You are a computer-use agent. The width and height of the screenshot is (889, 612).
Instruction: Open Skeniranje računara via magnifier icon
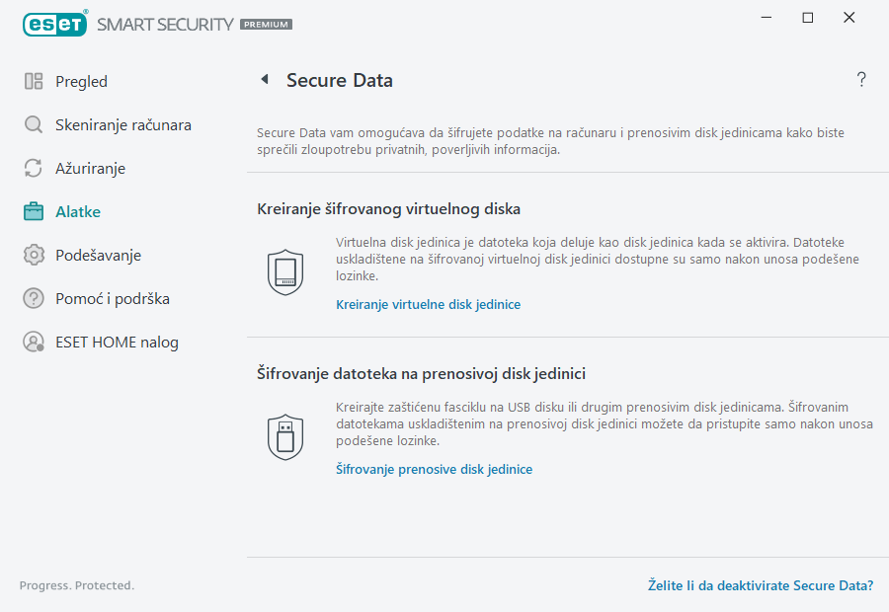coord(33,124)
